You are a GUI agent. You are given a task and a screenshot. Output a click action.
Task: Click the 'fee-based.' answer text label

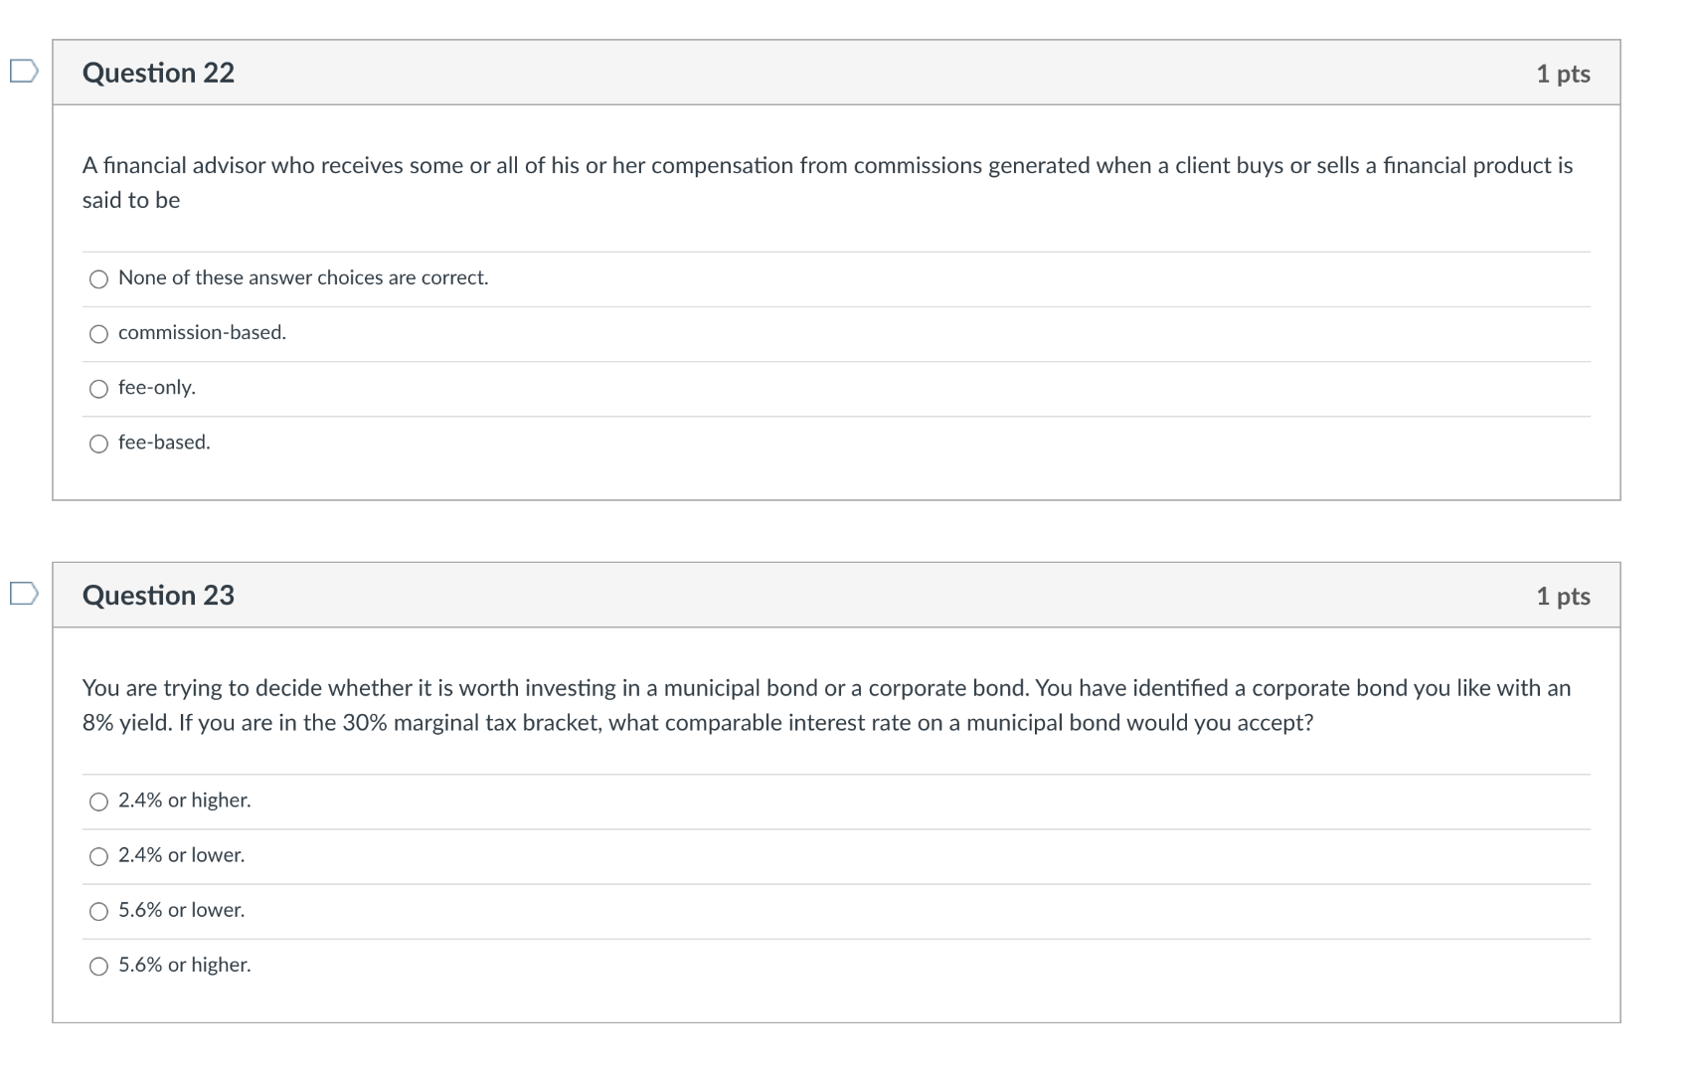[x=164, y=443]
